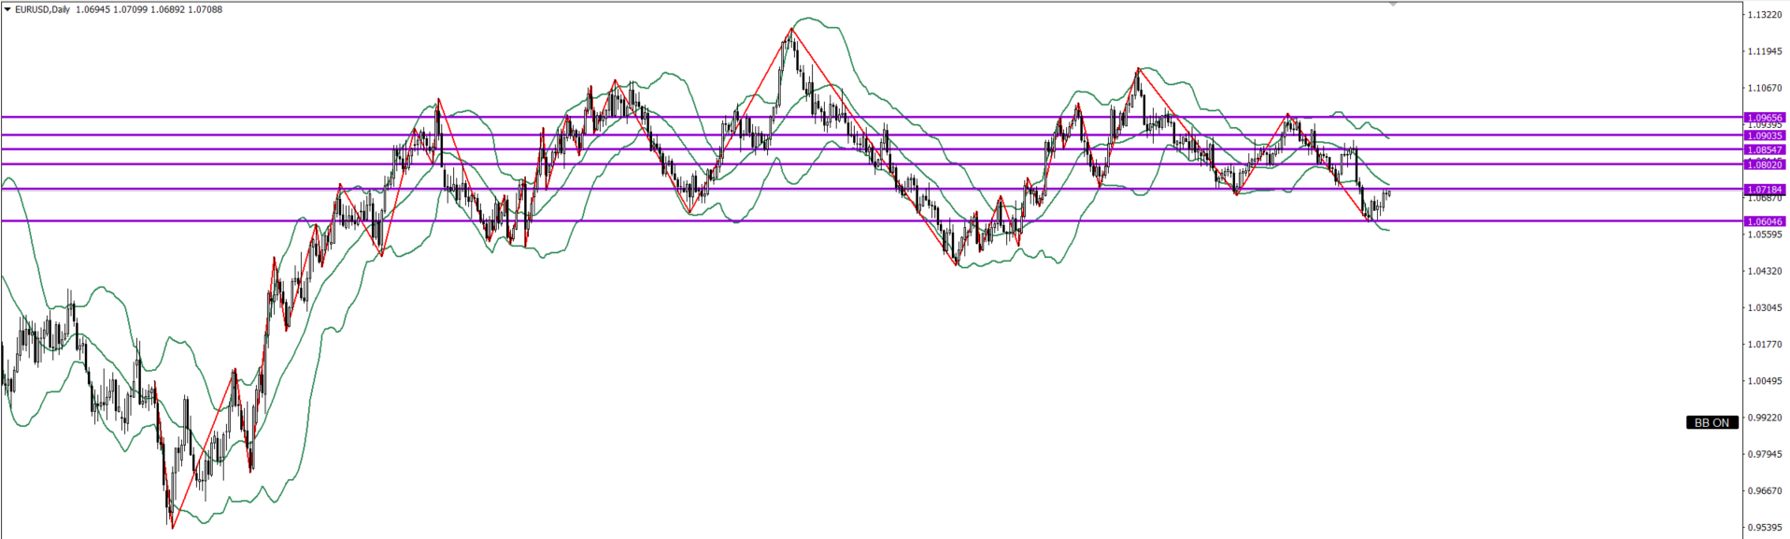Open the dropdown arrow beside EURUSD,Daily
This screenshot has width=1790, height=539.
pos(7,9)
